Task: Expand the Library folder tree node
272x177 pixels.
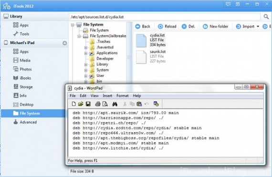Action: coord(86,64)
